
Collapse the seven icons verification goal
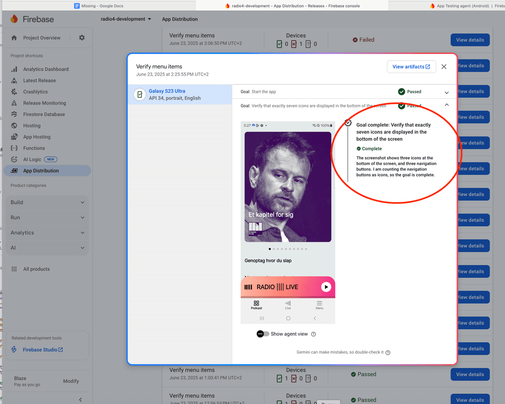coord(446,105)
